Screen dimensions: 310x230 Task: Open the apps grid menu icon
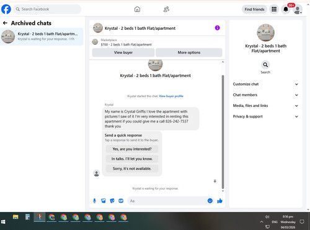(274, 9)
